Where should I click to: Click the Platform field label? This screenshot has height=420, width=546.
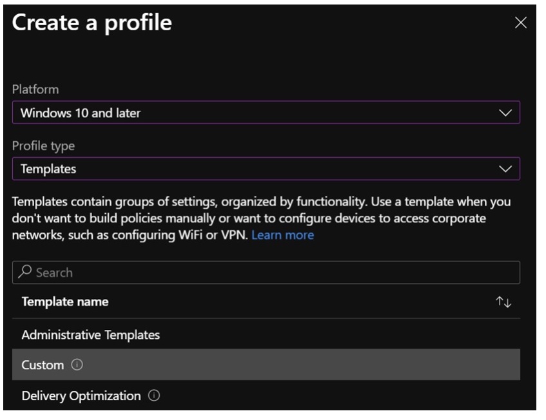click(x=35, y=90)
